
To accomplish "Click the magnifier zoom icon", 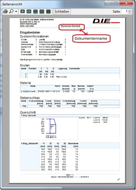I will 11,11.
